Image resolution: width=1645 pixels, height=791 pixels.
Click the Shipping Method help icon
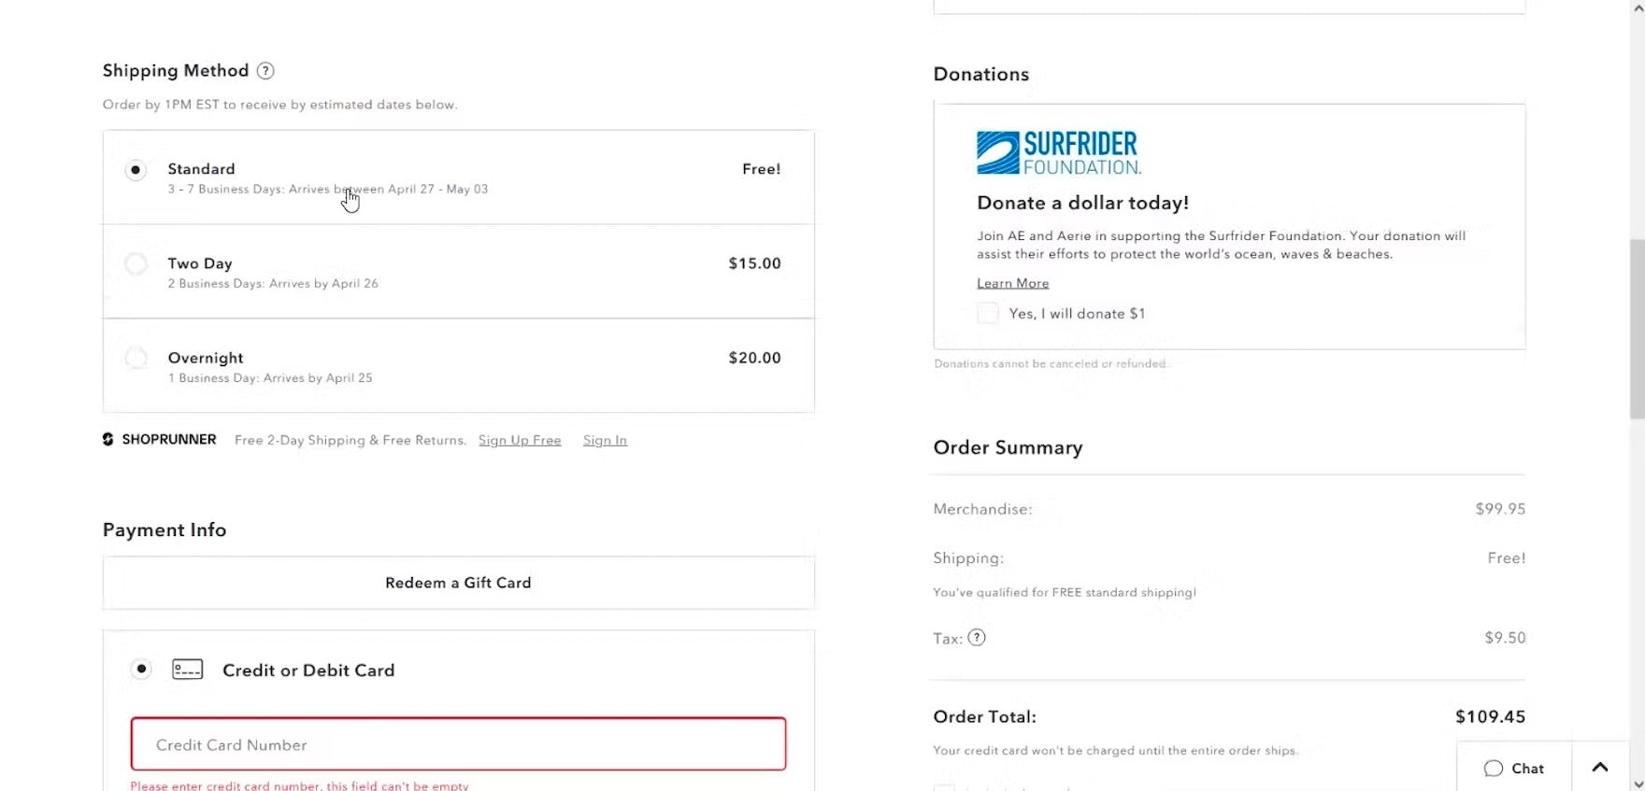point(265,71)
